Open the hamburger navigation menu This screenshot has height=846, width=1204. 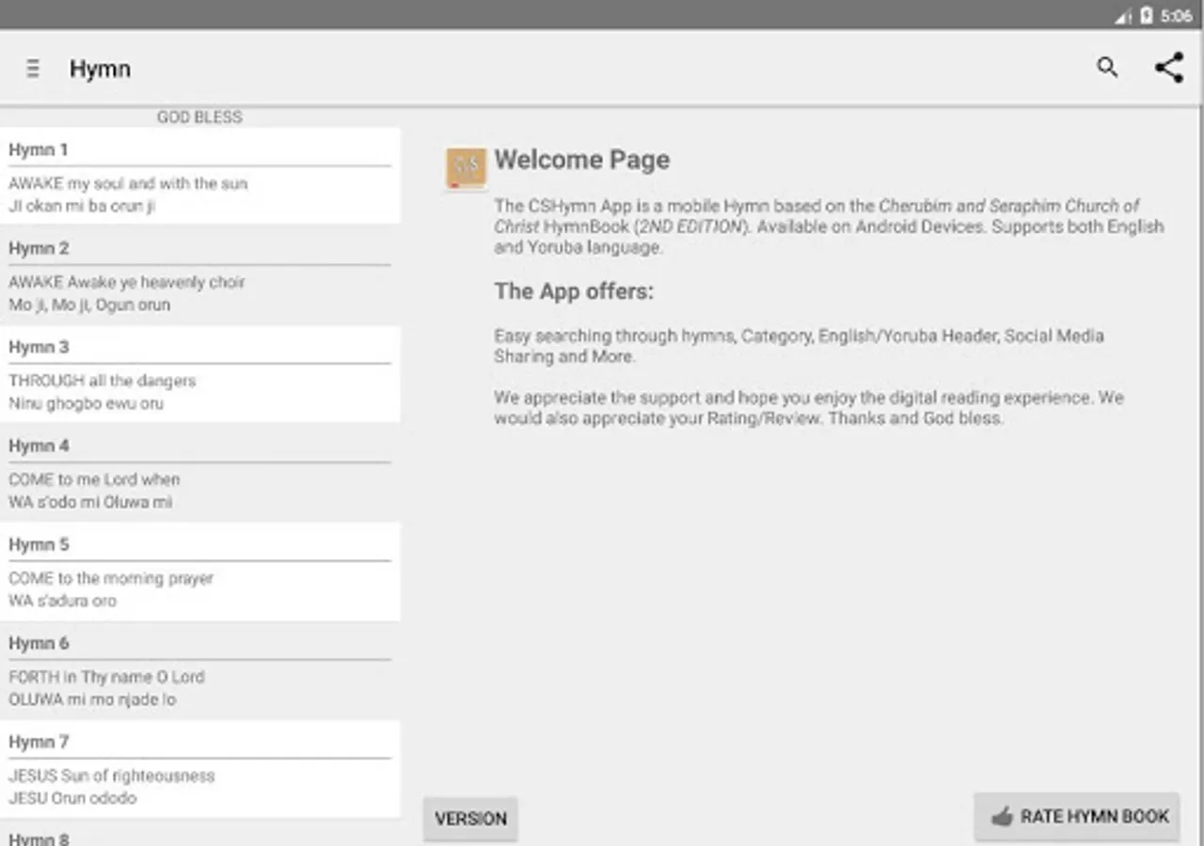[33, 69]
